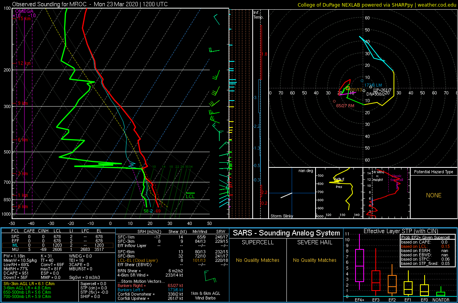The width and height of the screenshot is (458, 303).
Task: Click the 700-500mb LR lapse rate
Action: [x=28, y=296]
